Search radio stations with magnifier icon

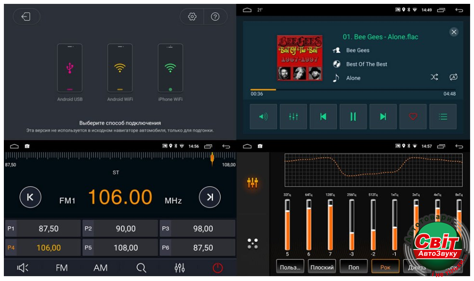141,268
